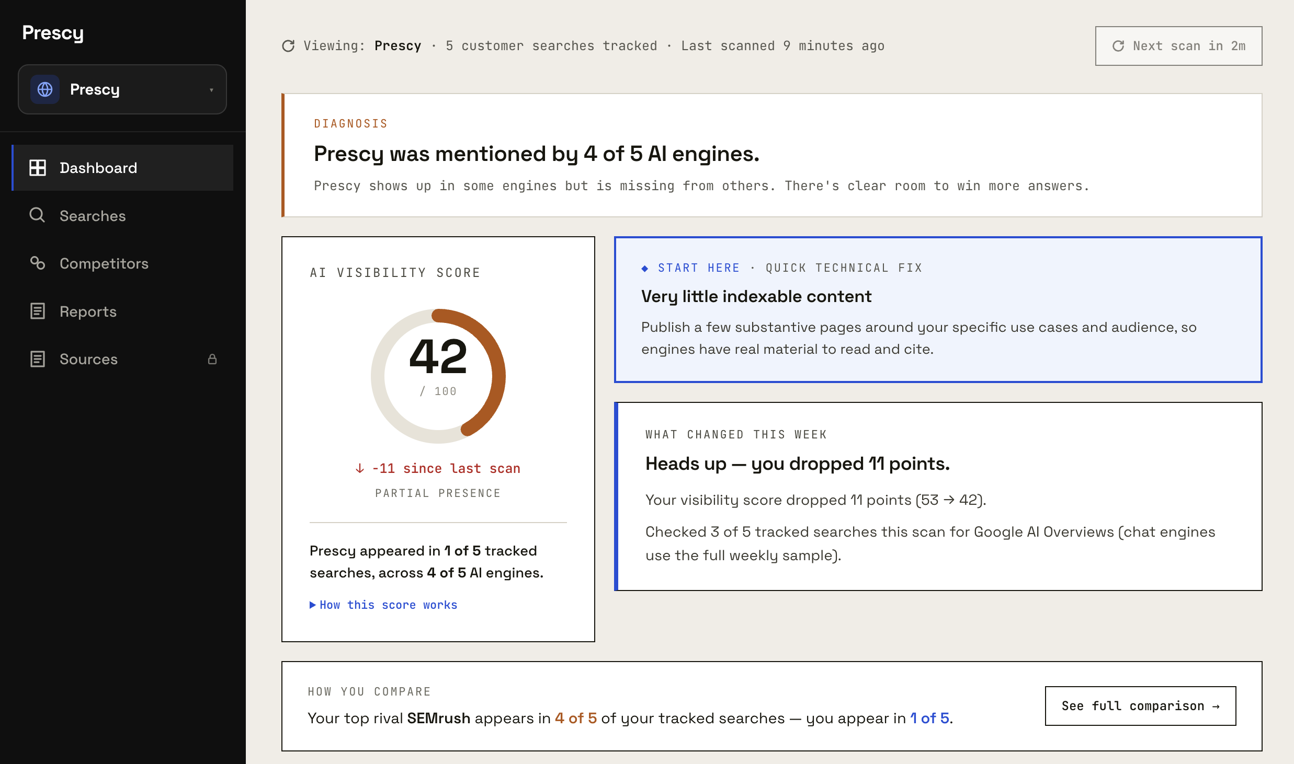Open the Dashboard menu item
The height and width of the screenshot is (764, 1294).
coord(122,168)
